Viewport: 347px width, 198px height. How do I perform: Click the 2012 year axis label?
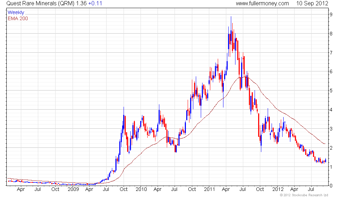coord(278,189)
